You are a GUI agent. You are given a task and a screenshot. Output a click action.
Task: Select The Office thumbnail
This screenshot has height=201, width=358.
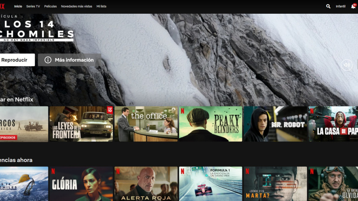(x=146, y=124)
